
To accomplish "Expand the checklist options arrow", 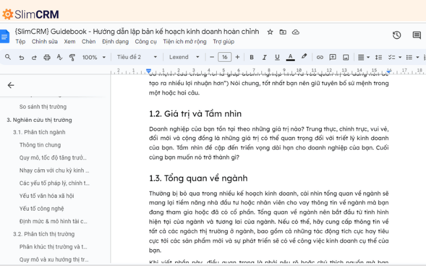I will click(400, 57).
